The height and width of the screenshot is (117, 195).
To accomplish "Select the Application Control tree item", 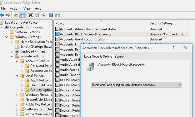I will pyautogui.click(x=39, y=114).
